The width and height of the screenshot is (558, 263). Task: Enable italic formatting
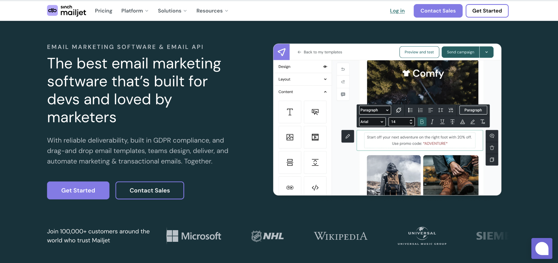coord(432,122)
